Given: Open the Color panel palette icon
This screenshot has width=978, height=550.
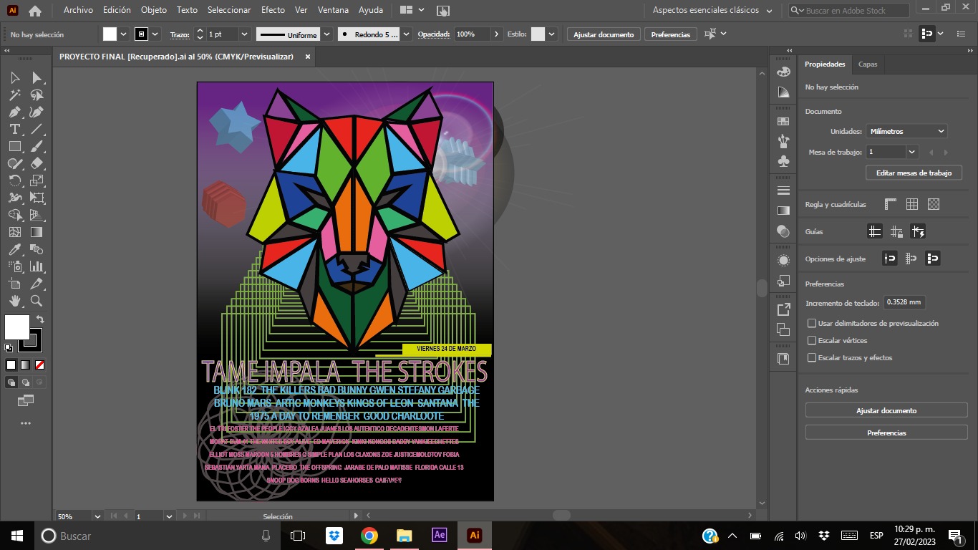Looking at the screenshot, I should (x=783, y=72).
